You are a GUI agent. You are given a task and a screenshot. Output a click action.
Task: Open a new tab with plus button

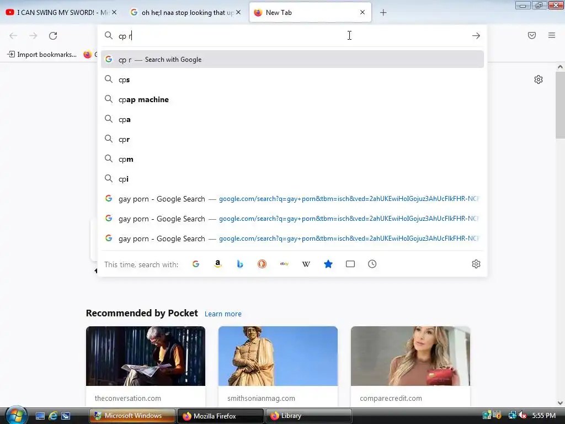click(x=383, y=13)
